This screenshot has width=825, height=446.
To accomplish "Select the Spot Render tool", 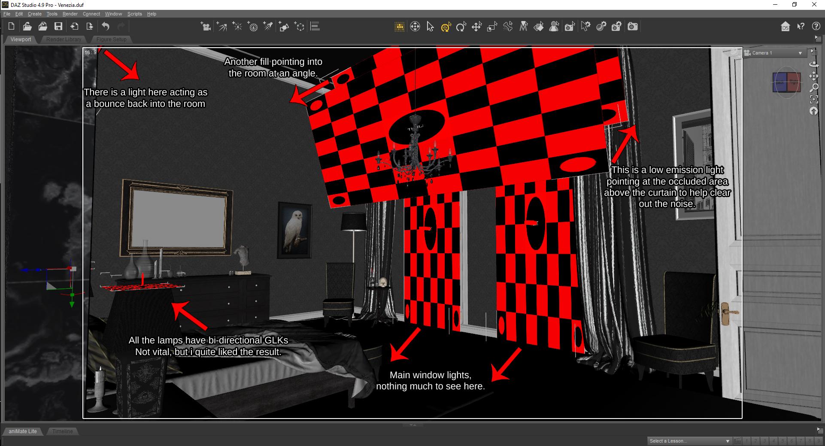I will pyautogui.click(x=570, y=27).
